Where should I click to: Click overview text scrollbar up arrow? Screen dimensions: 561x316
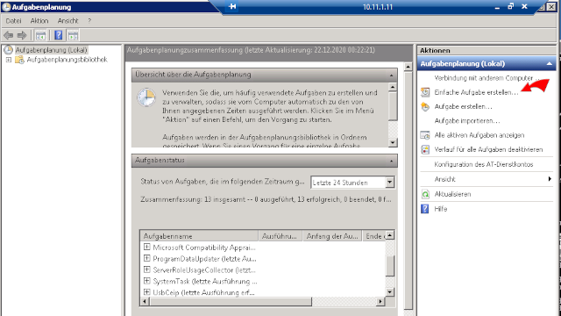click(393, 87)
